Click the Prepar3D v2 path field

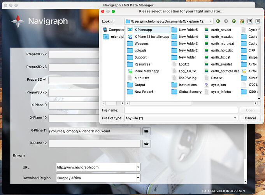tap(74, 55)
